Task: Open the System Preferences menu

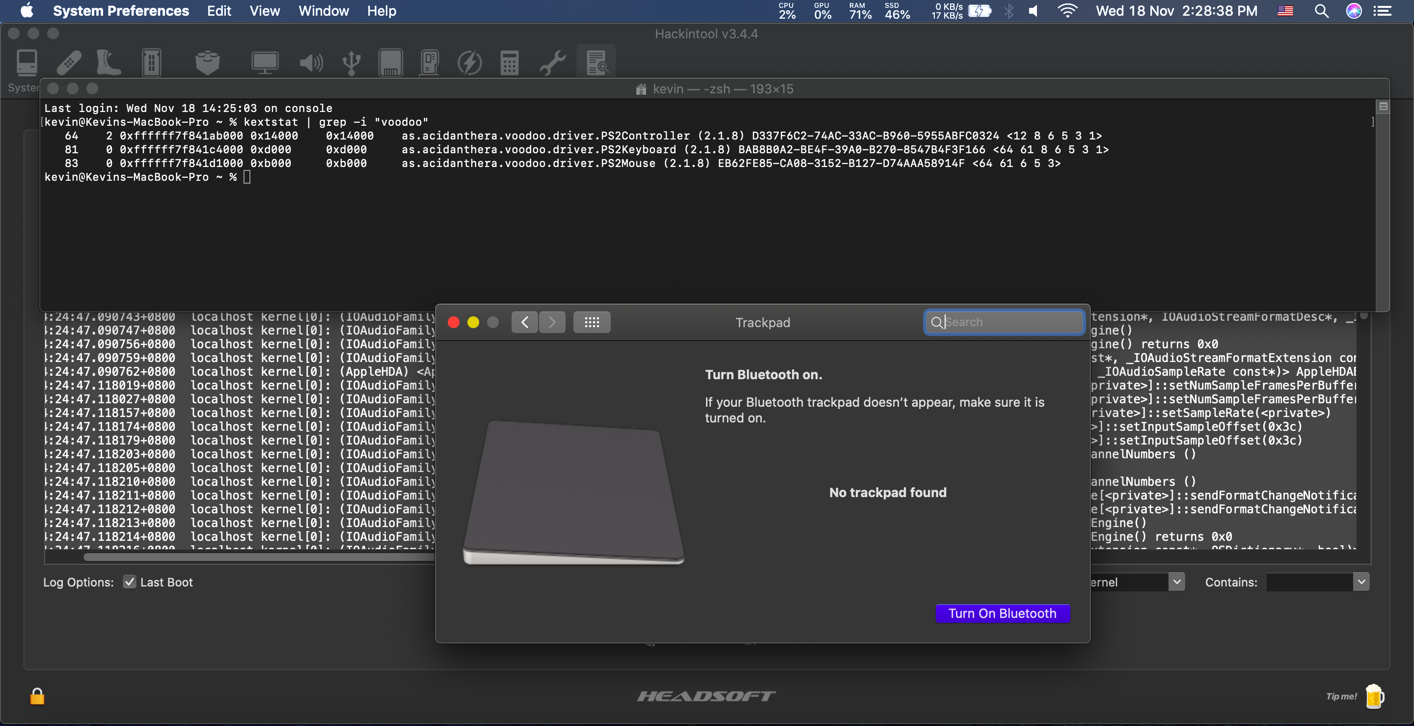Action: [x=121, y=11]
